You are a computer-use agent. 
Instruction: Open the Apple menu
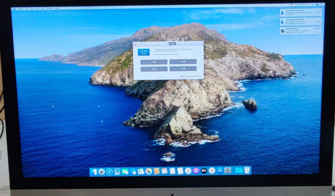pyautogui.click(x=14, y=9)
